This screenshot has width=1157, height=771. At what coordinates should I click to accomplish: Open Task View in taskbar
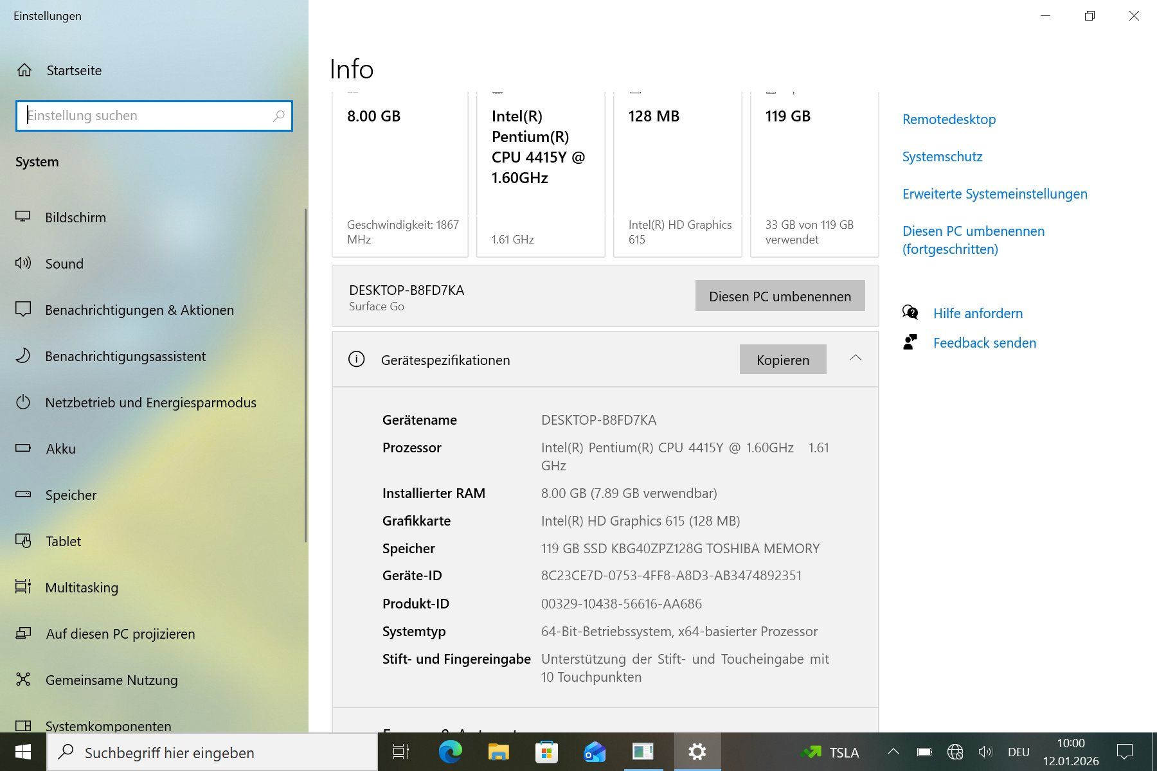(x=401, y=752)
